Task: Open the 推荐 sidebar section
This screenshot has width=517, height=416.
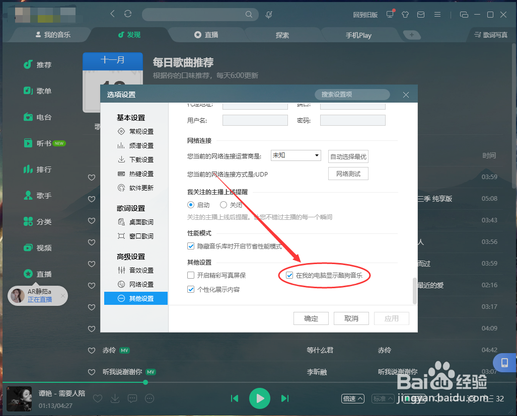Action: (x=38, y=64)
